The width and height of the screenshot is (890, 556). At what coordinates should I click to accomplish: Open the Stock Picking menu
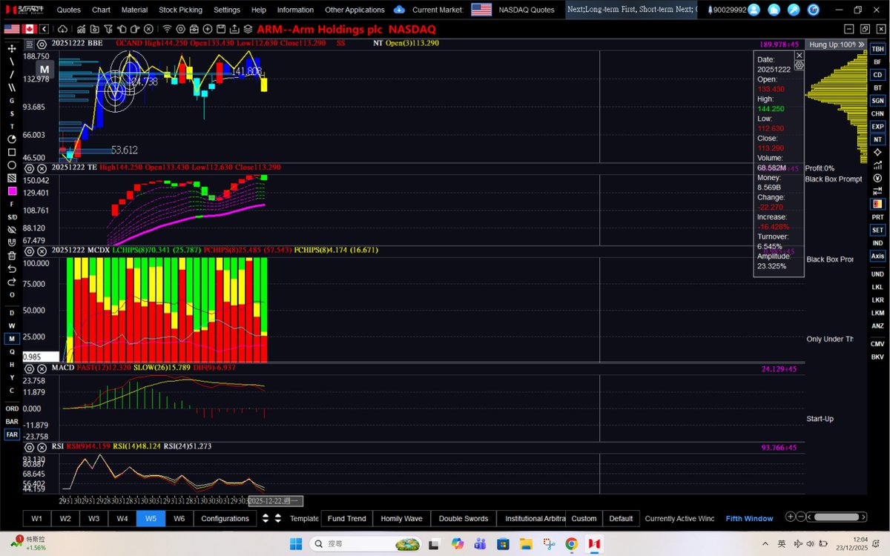180,10
